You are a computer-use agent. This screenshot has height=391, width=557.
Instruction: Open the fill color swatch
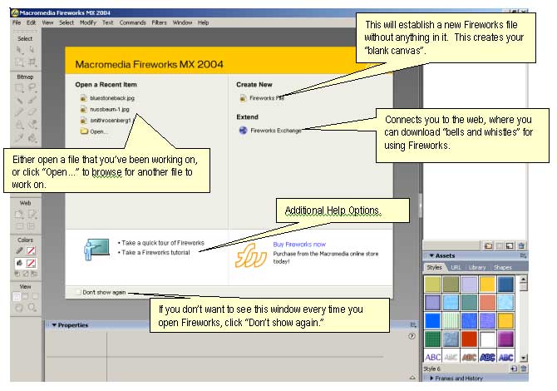32,263
